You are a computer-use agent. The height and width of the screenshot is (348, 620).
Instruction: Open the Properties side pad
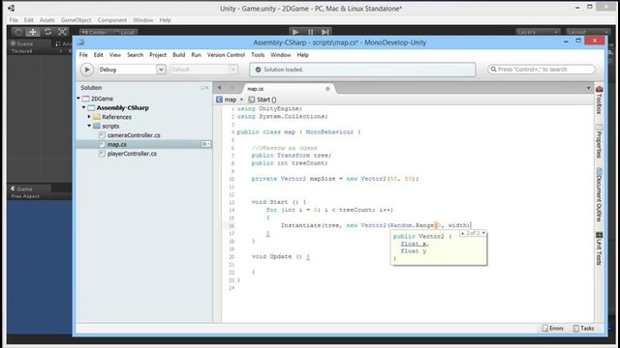click(599, 141)
